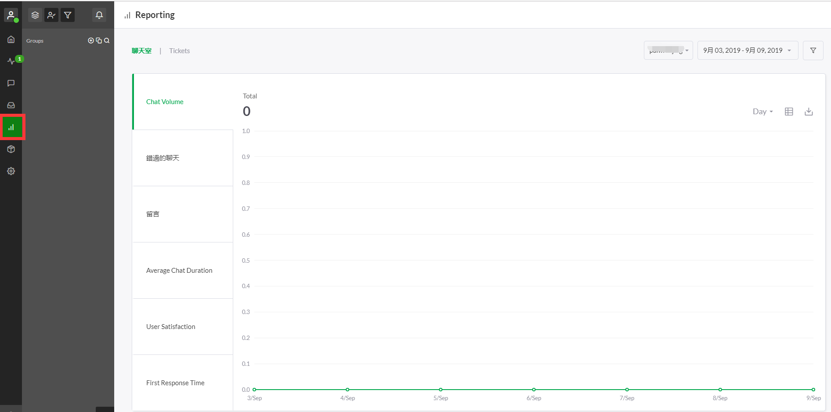This screenshot has height=412, width=831.
Task: Click the report filter button at top right
Action: point(813,51)
